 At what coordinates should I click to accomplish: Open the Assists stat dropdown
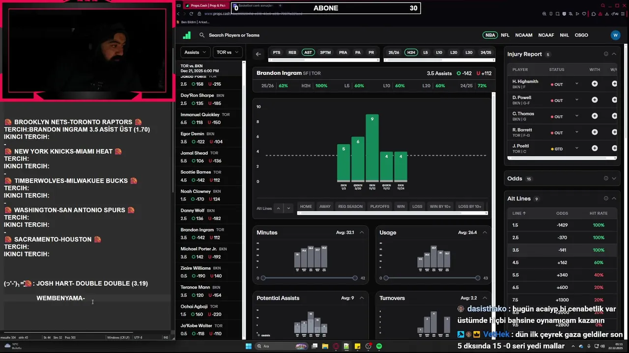point(195,52)
